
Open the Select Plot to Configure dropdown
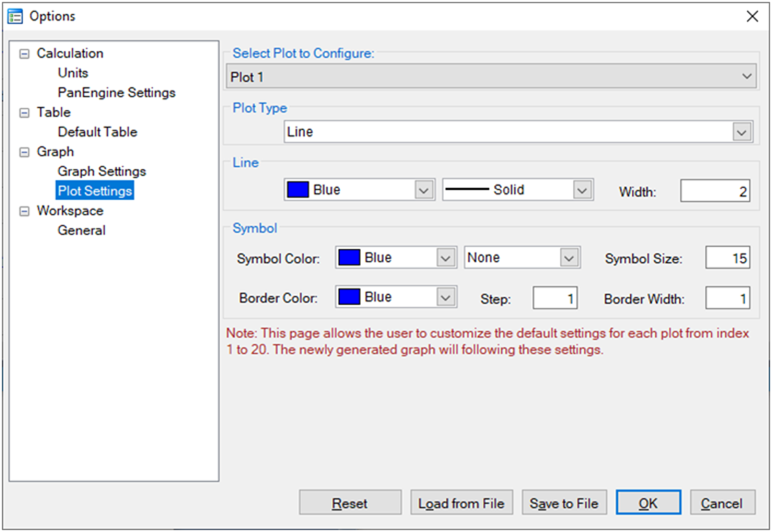click(x=747, y=77)
